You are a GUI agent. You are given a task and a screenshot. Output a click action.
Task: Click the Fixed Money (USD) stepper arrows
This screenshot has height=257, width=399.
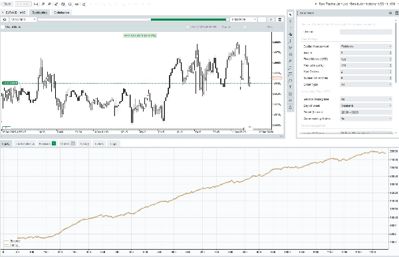click(x=390, y=59)
